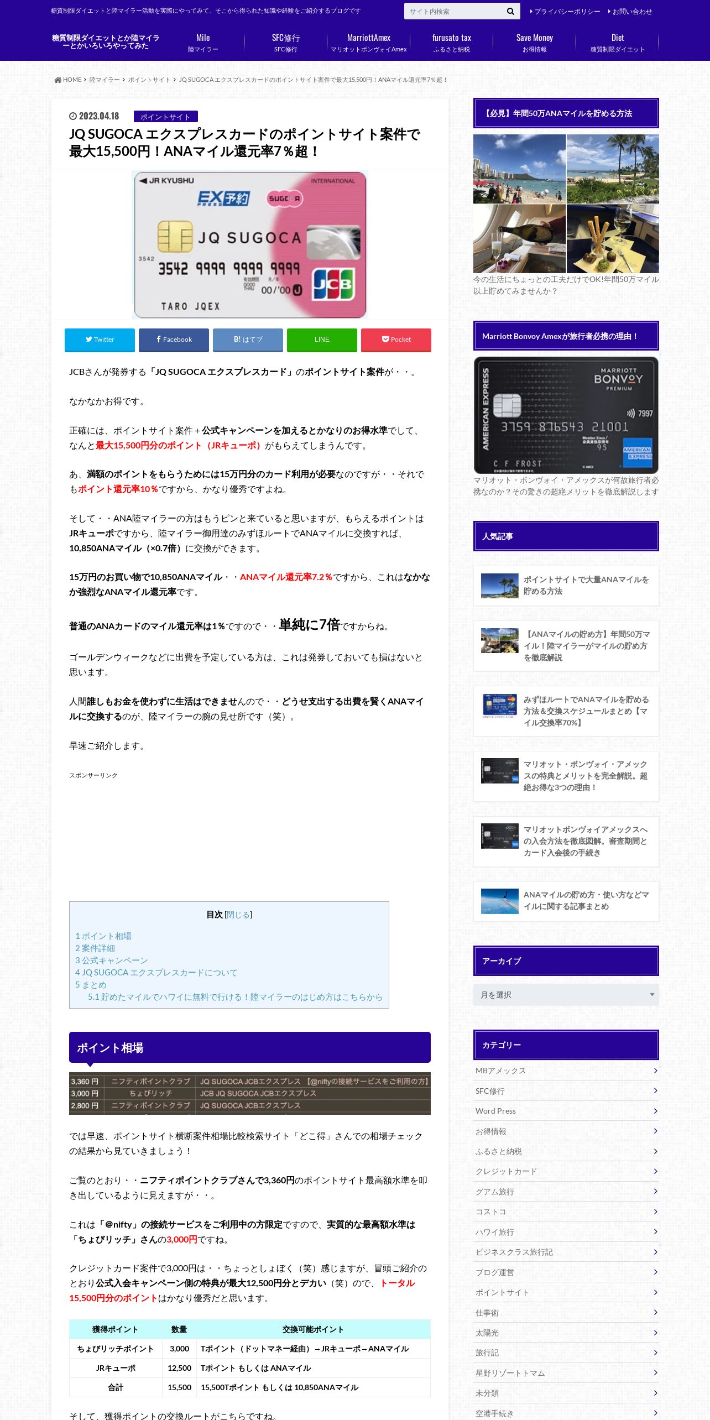Open the 旅行記 category
Image resolution: width=710 pixels, height=1420 pixels.
click(x=566, y=1353)
